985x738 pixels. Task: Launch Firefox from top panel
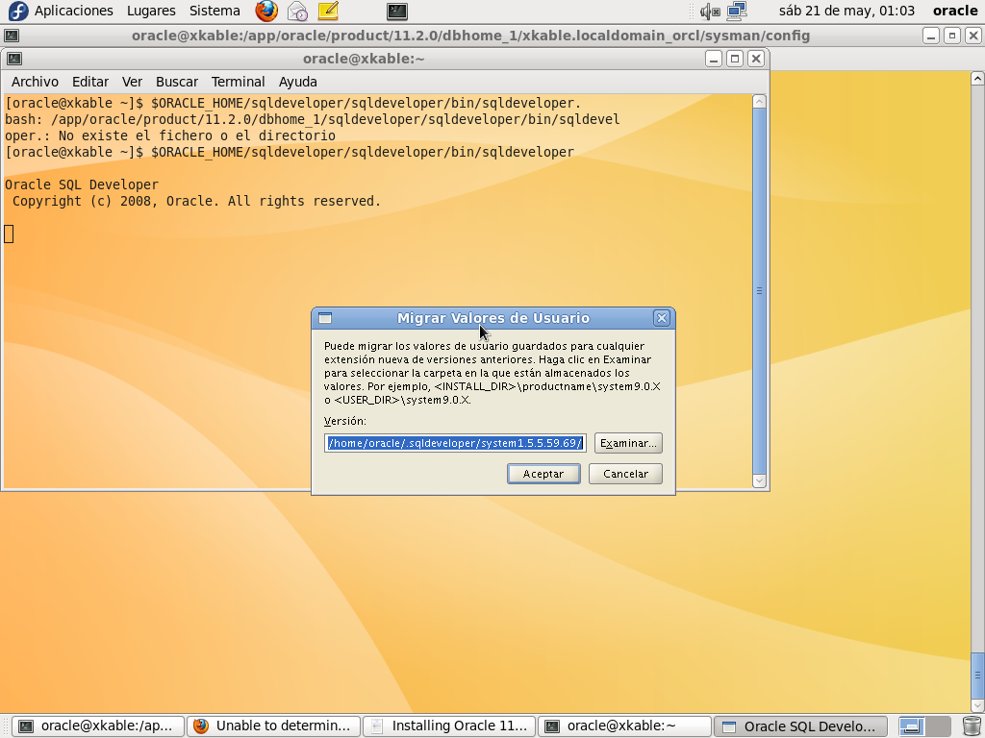[x=266, y=11]
